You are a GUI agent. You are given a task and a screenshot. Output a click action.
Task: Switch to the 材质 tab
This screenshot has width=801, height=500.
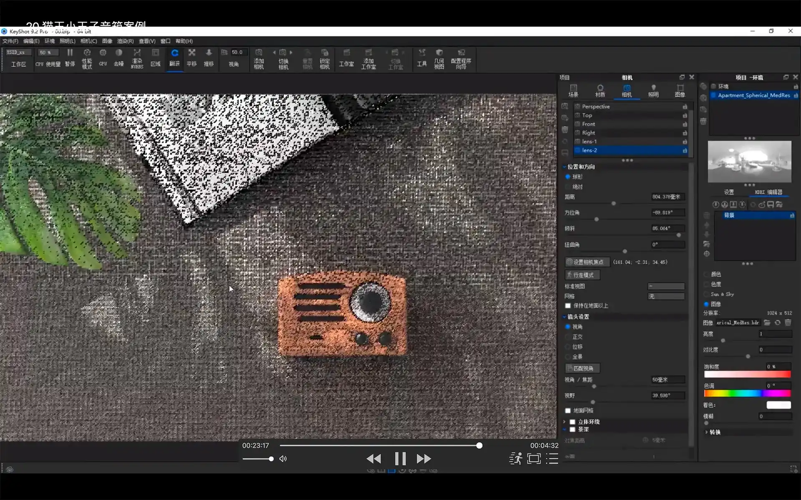point(600,90)
